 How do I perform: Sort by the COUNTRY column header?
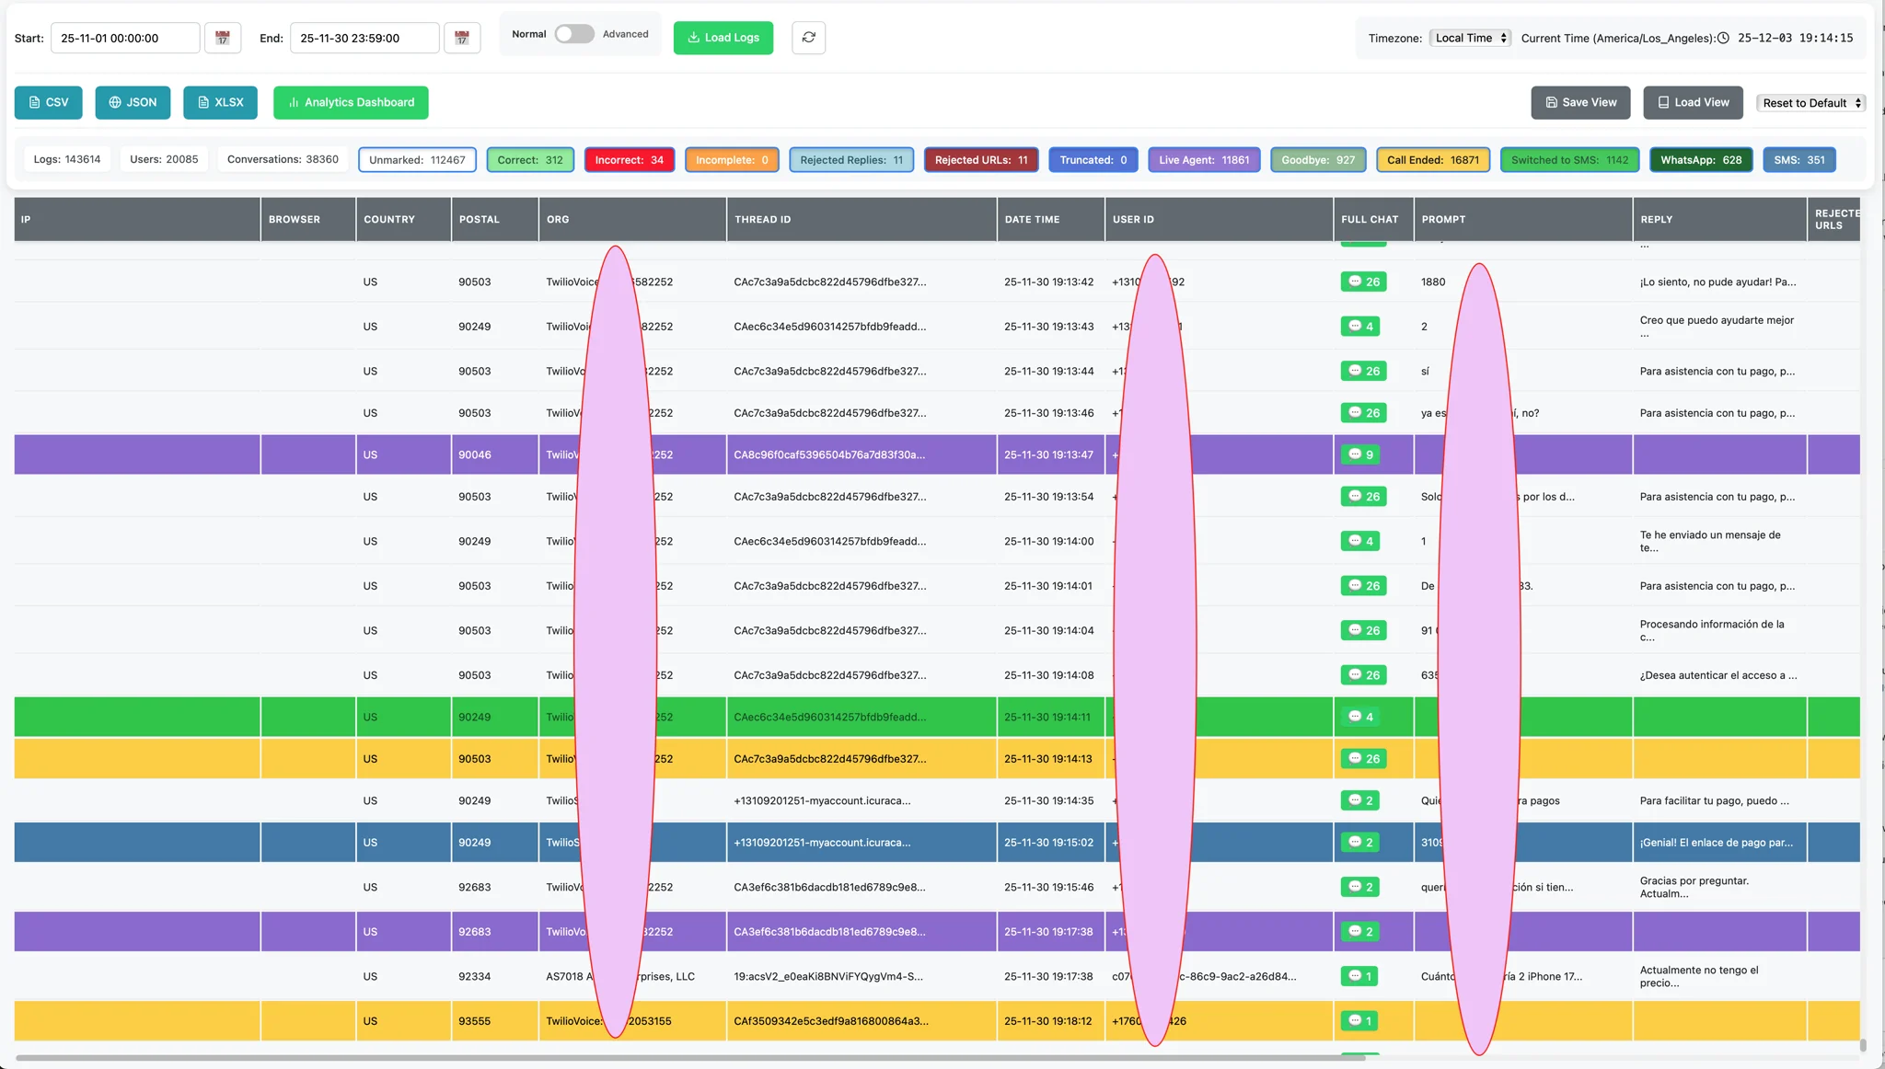pyautogui.click(x=403, y=219)
